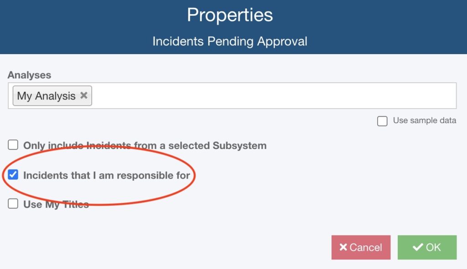Image resolution: width=467 pixels, height=269 pixels.
Task: Click the delete icon on the selected analysis
Action: (x=83, y=96)
